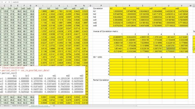This screenshot has width=195, height=109.
Task: Select column J header
Action: [x=51, y=5]
